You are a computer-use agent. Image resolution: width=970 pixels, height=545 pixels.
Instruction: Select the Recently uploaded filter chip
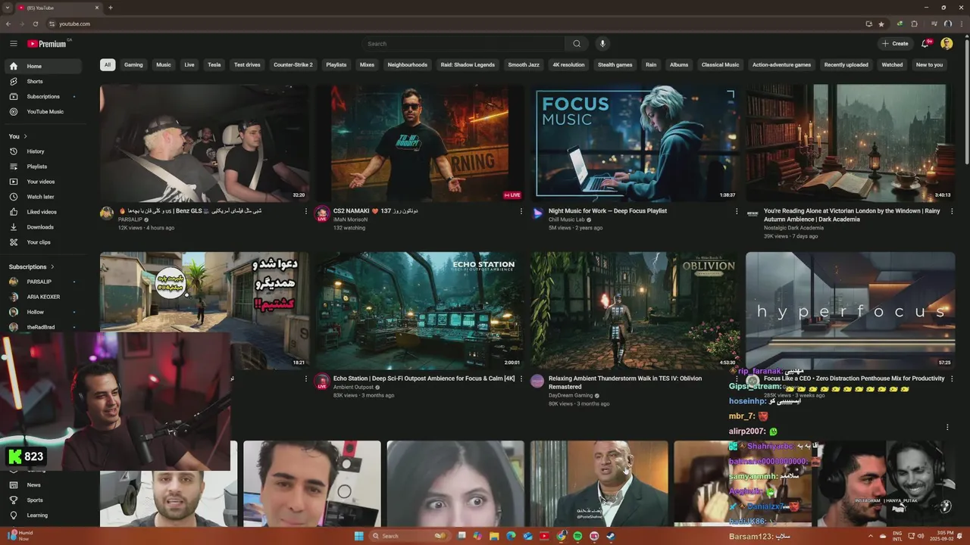point(846,64)
